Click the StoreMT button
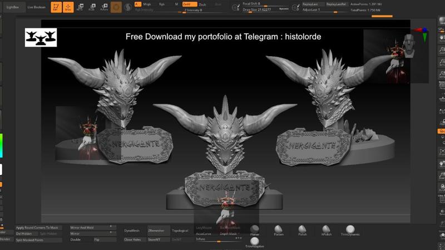Screen dimensions: 445x250 (159, 239)
